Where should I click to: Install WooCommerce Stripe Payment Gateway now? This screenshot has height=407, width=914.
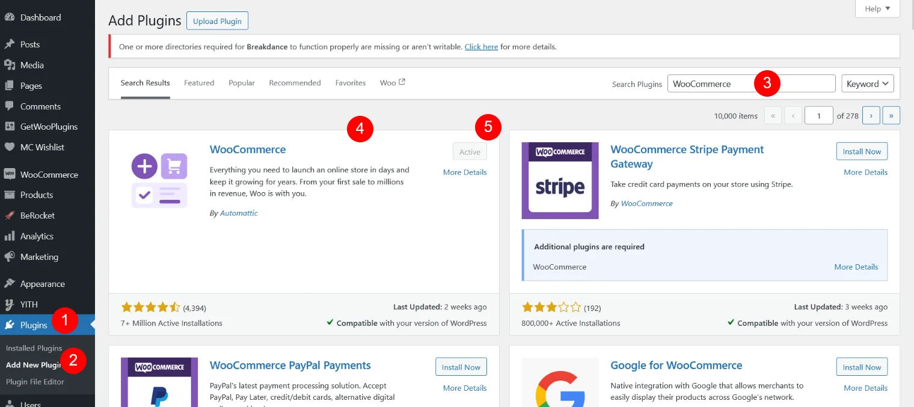[862, 151]
